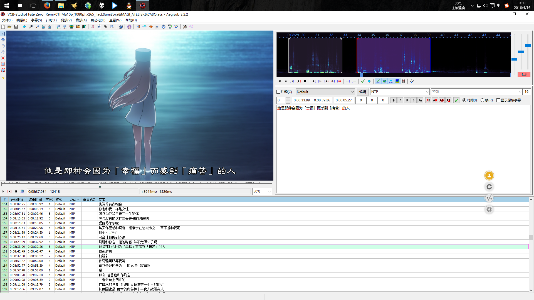
Task: Open Firefox from the Windows taskbar
Action: pyautogui.click(x=47, y=5)
